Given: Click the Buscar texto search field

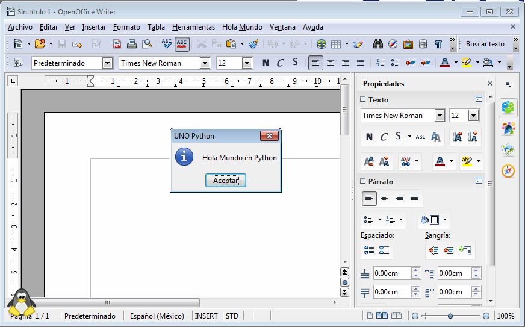Looking at the screenshot, I should pyautogui.click(x=485, y=44).
